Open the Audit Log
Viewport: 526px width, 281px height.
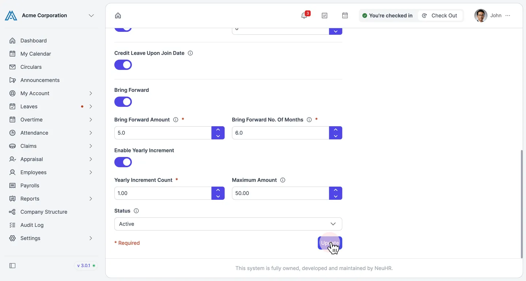click(x=51, y=225)
